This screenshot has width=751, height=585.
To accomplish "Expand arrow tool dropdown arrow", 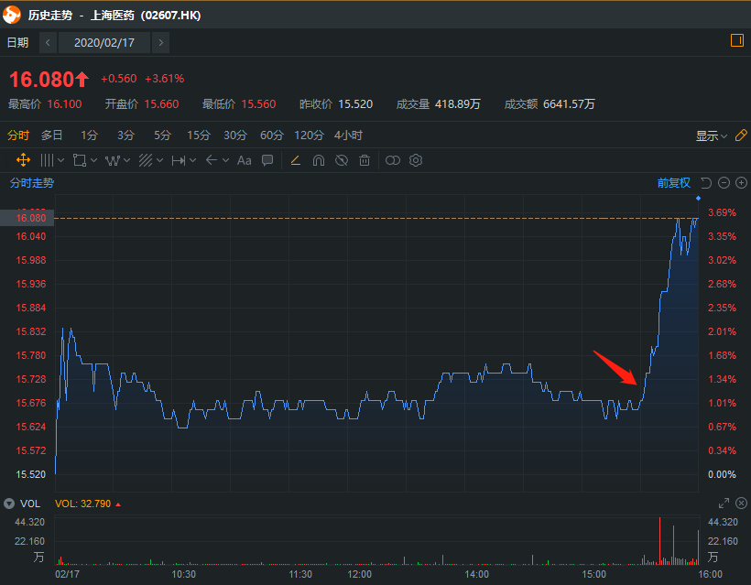I will 225,160.
